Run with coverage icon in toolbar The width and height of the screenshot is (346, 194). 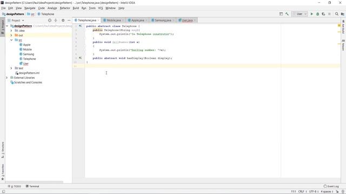323,14
